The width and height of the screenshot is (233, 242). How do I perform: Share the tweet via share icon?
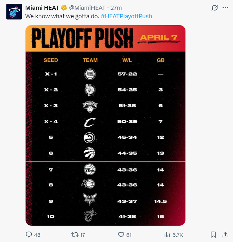click(x=226, y=235)
